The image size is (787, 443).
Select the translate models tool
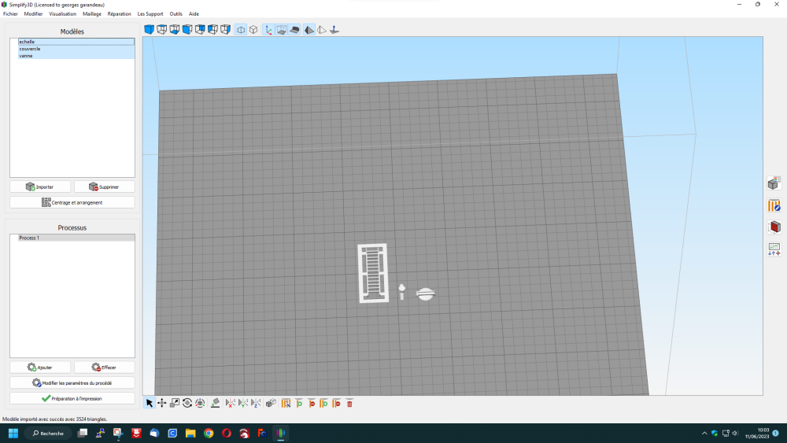point(161,403)
